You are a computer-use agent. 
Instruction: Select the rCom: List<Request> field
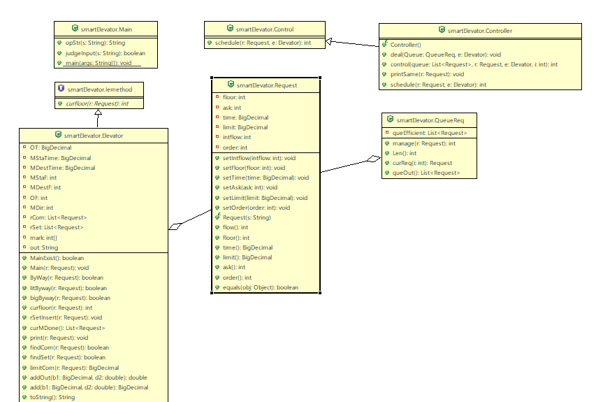pyautogui.click(x=59, y=217)
